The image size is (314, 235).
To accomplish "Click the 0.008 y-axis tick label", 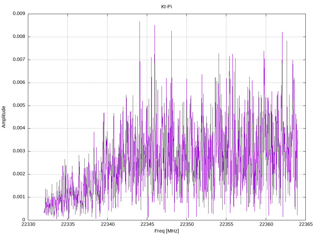I will click(19, 37).
